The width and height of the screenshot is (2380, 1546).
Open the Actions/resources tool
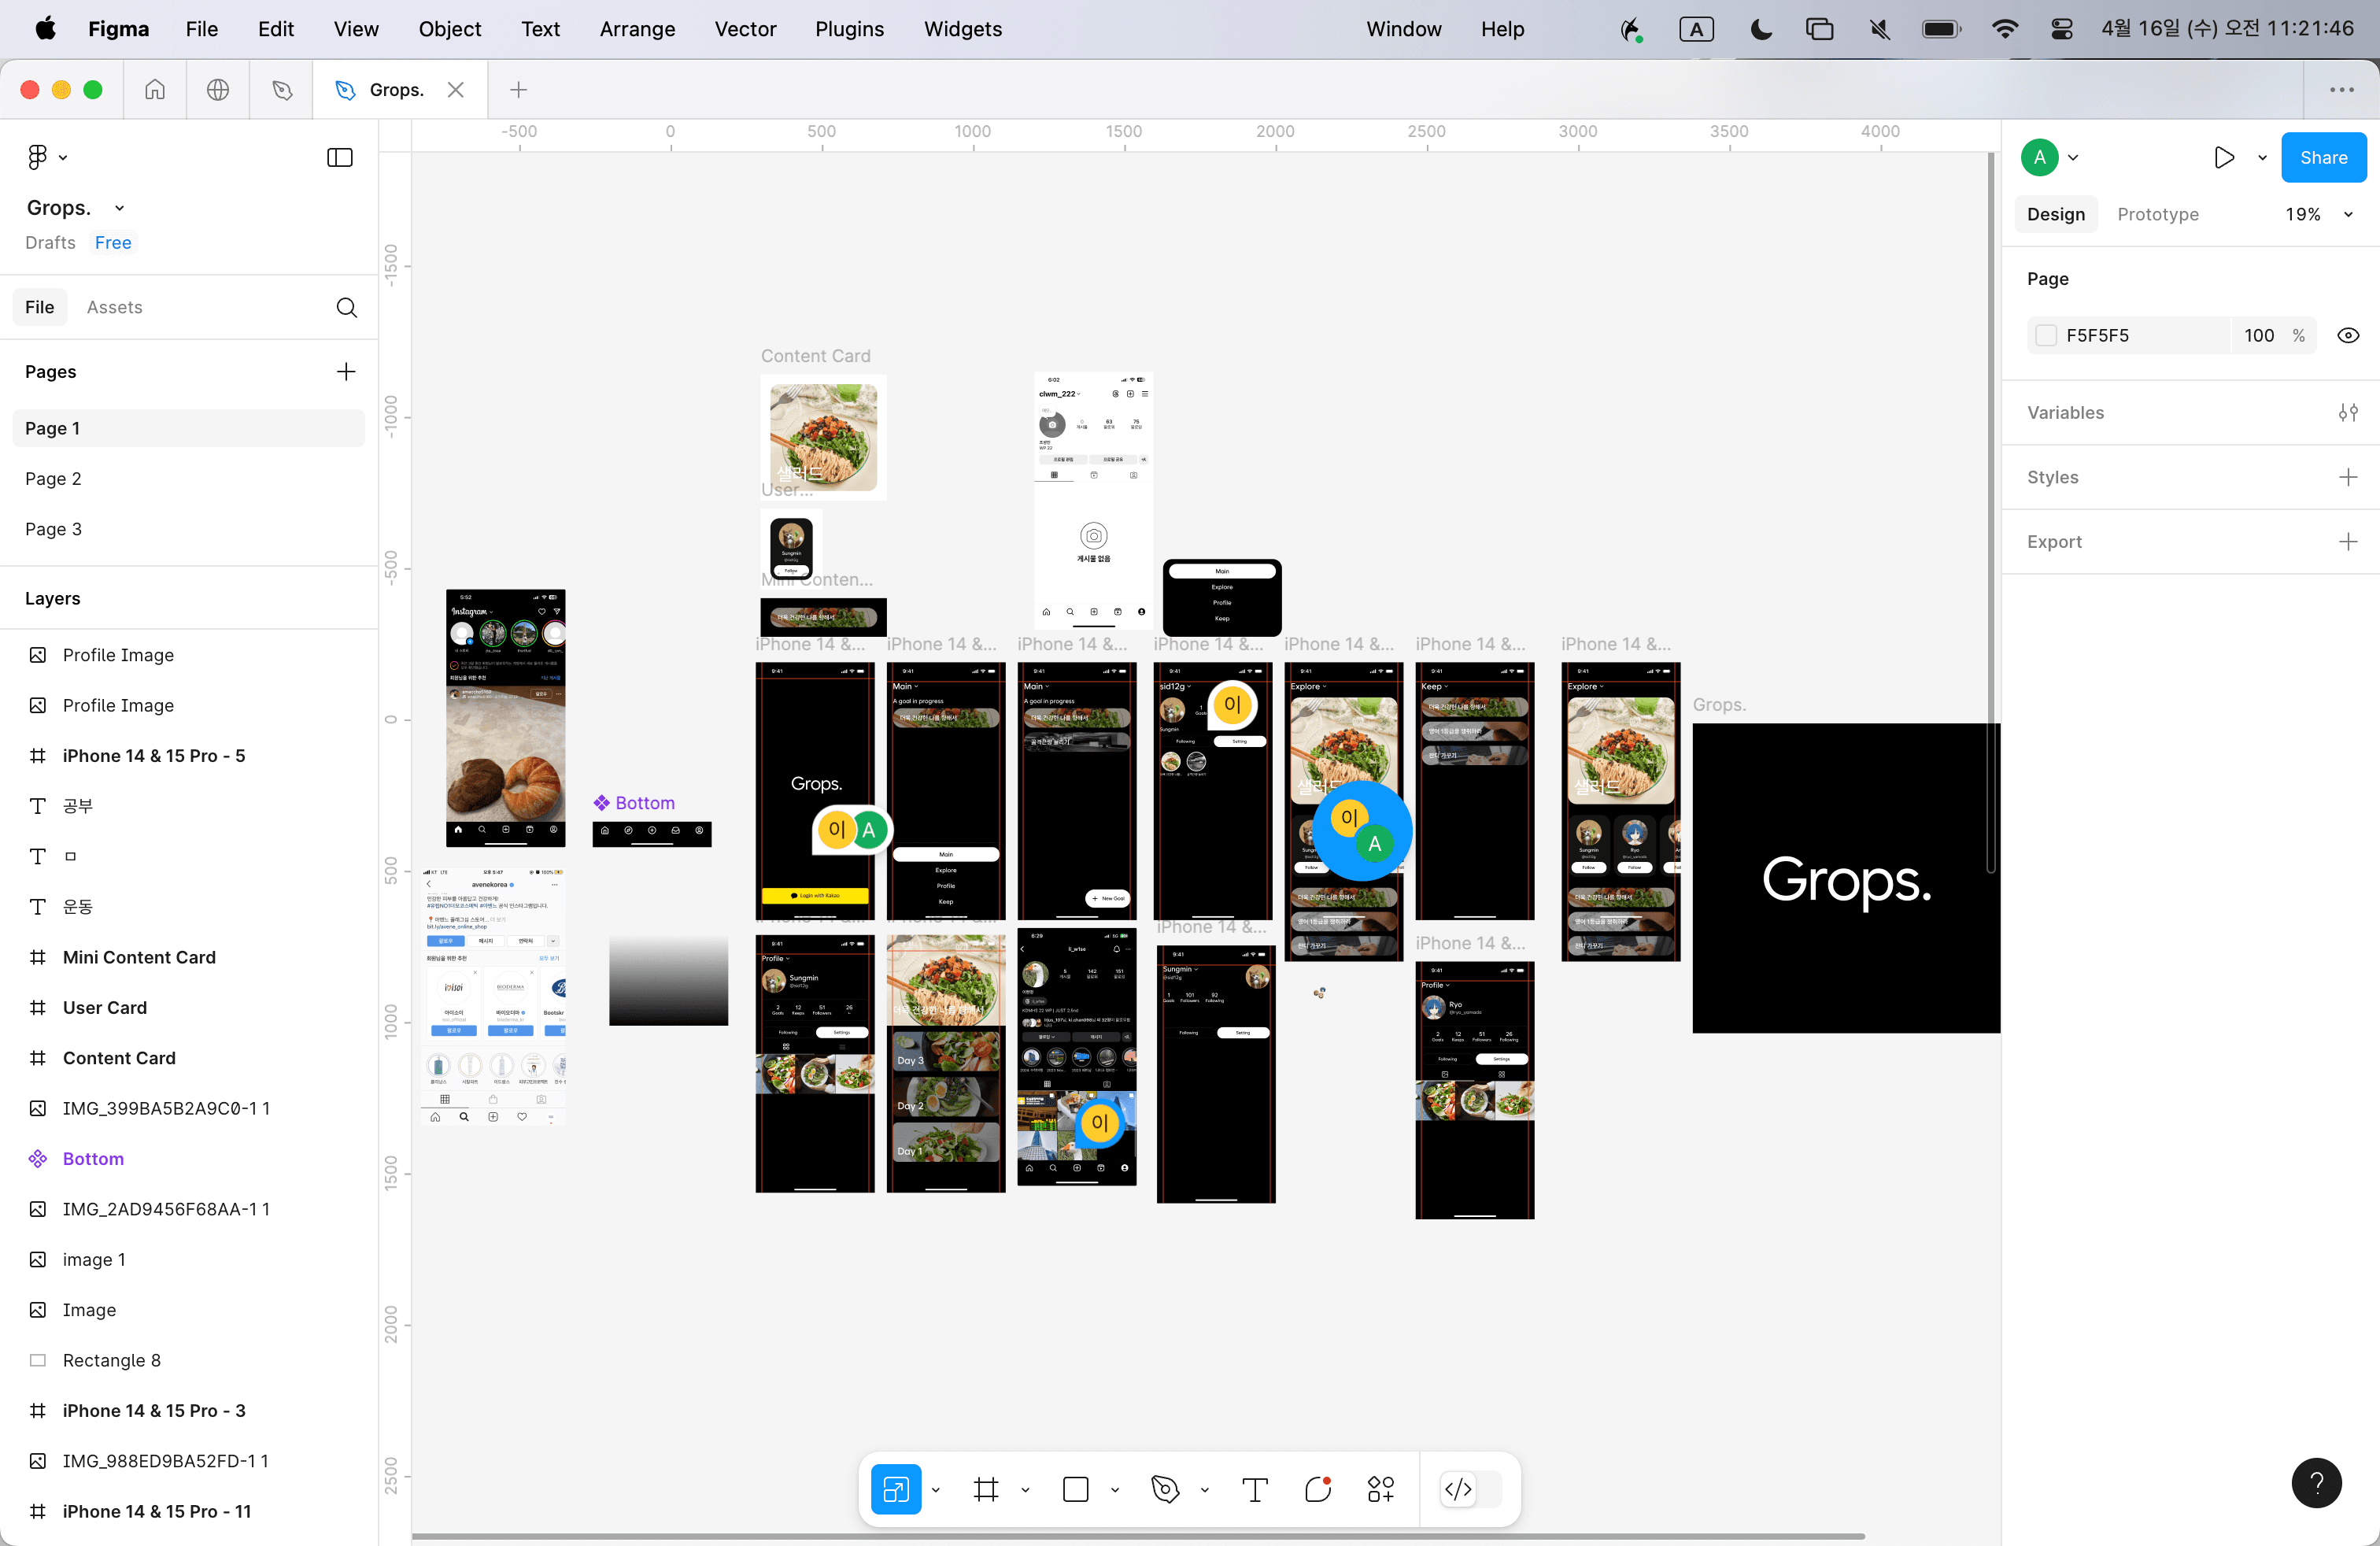click(1381, 1489)
